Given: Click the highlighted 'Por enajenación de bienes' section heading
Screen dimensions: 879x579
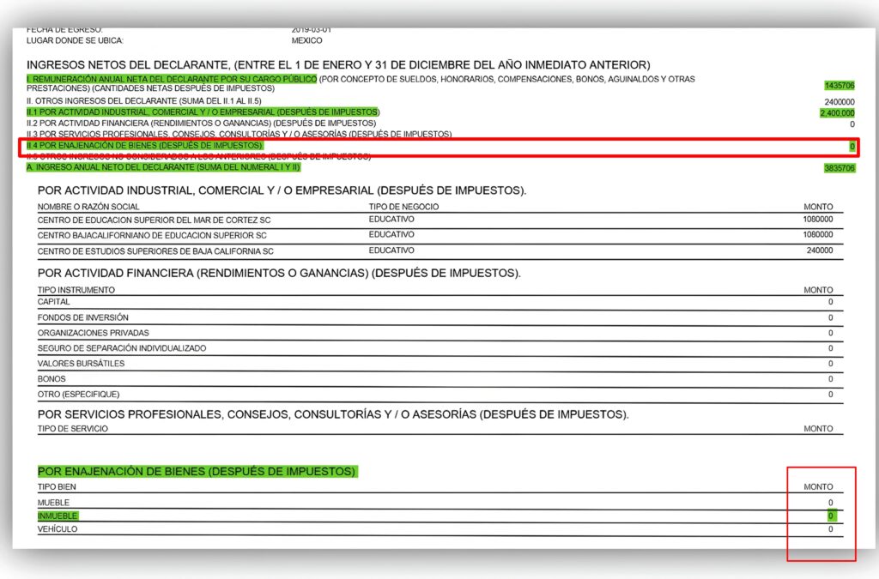Looking at the screenshot, I should click(197, 472).
